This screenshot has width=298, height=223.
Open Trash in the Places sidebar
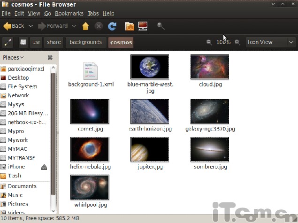[x=25, y=176]
